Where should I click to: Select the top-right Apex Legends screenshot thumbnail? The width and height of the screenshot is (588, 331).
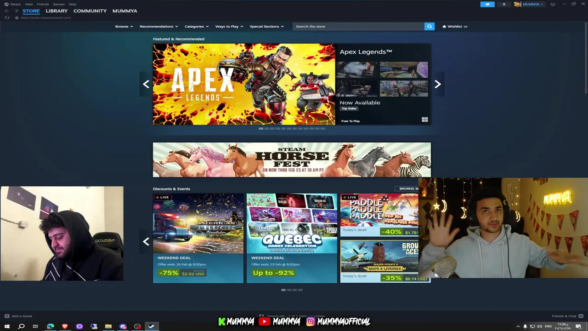coord(404,70)
